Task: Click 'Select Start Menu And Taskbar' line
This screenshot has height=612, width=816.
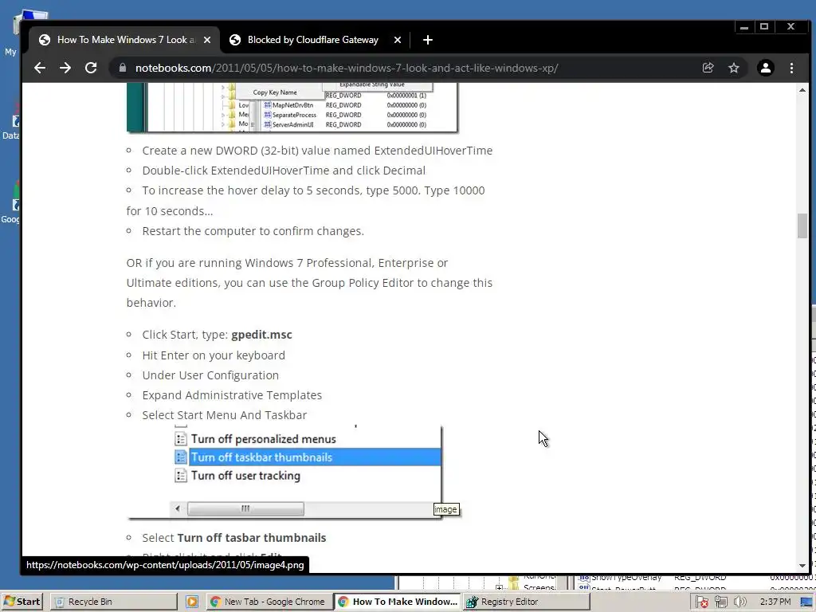Action: 224,415
